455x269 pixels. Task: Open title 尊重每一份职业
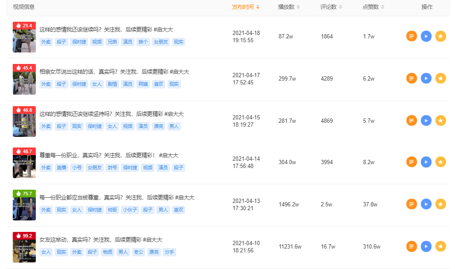pyautogui.click(x=109, y=156)
